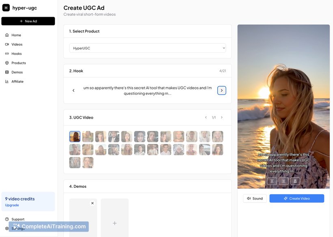Advance to the next hook arrow button
Image resolution: width=333 pixels, height=237 pixels.
coord(221,91)
